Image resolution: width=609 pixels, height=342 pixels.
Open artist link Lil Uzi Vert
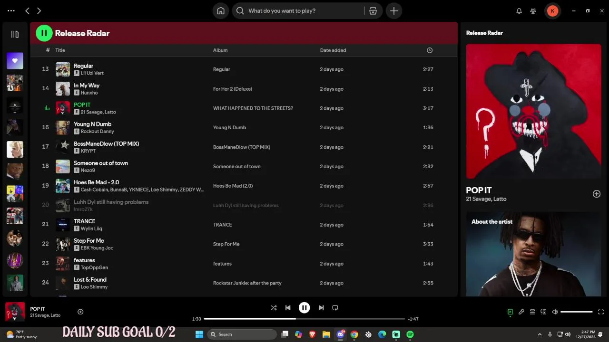coord(92,73)
